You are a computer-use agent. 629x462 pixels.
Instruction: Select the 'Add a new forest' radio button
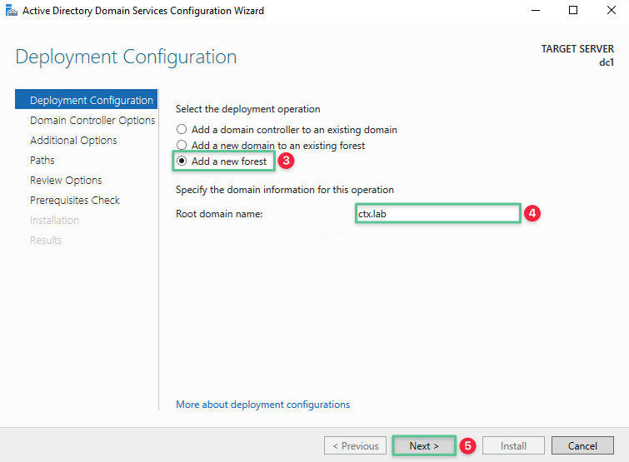181,161
